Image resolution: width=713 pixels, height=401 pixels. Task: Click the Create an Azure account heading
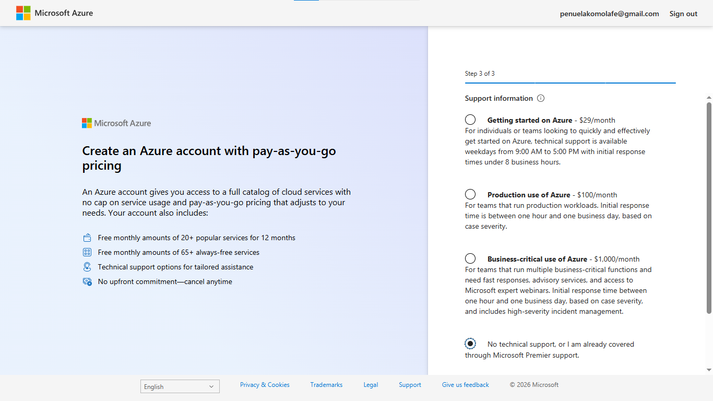click(x=209, y=158)
